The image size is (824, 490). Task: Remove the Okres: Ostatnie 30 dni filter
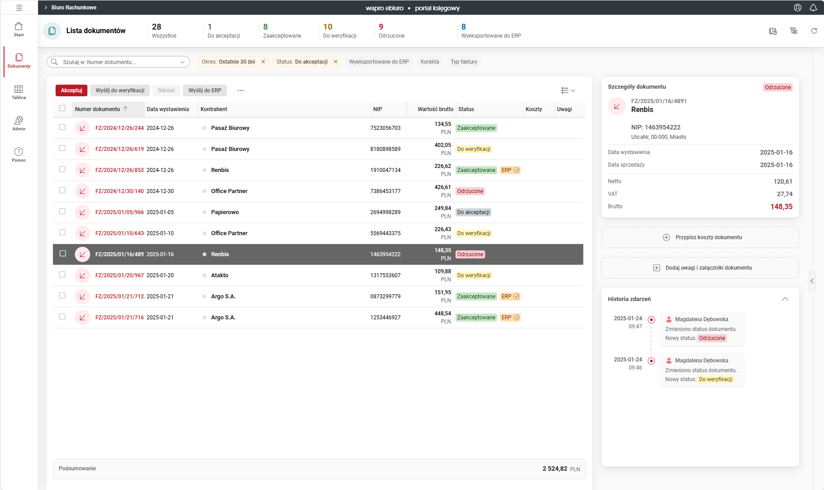point(263,62)
